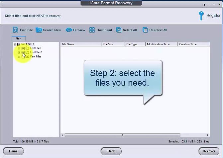The height and width of the screenshot is (158, 223).
Task: Click the Raw Files folder icon
Action: click(27, 56)
